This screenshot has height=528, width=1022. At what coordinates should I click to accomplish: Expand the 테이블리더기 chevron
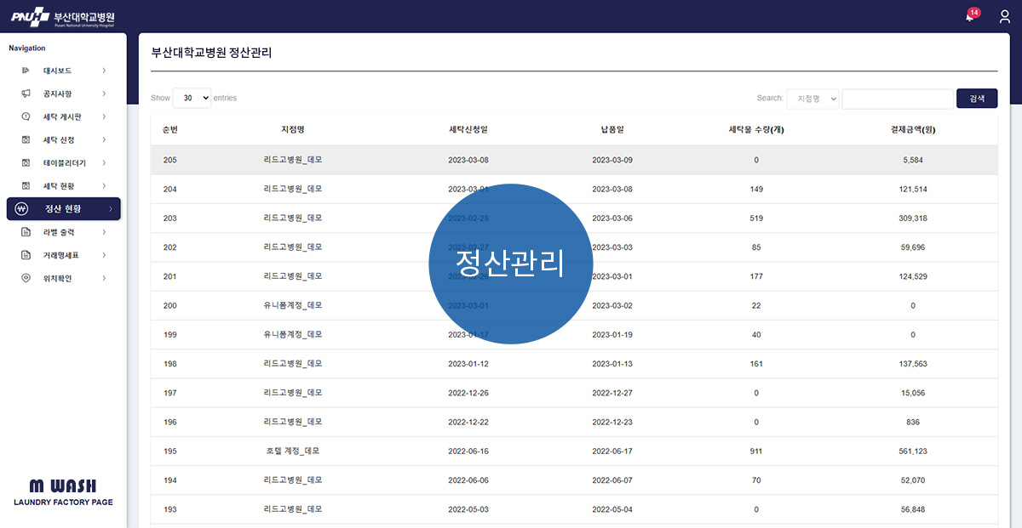point(104,162)
